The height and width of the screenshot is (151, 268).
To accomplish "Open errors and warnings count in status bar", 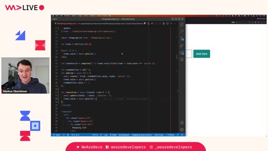I will (75, 135).
